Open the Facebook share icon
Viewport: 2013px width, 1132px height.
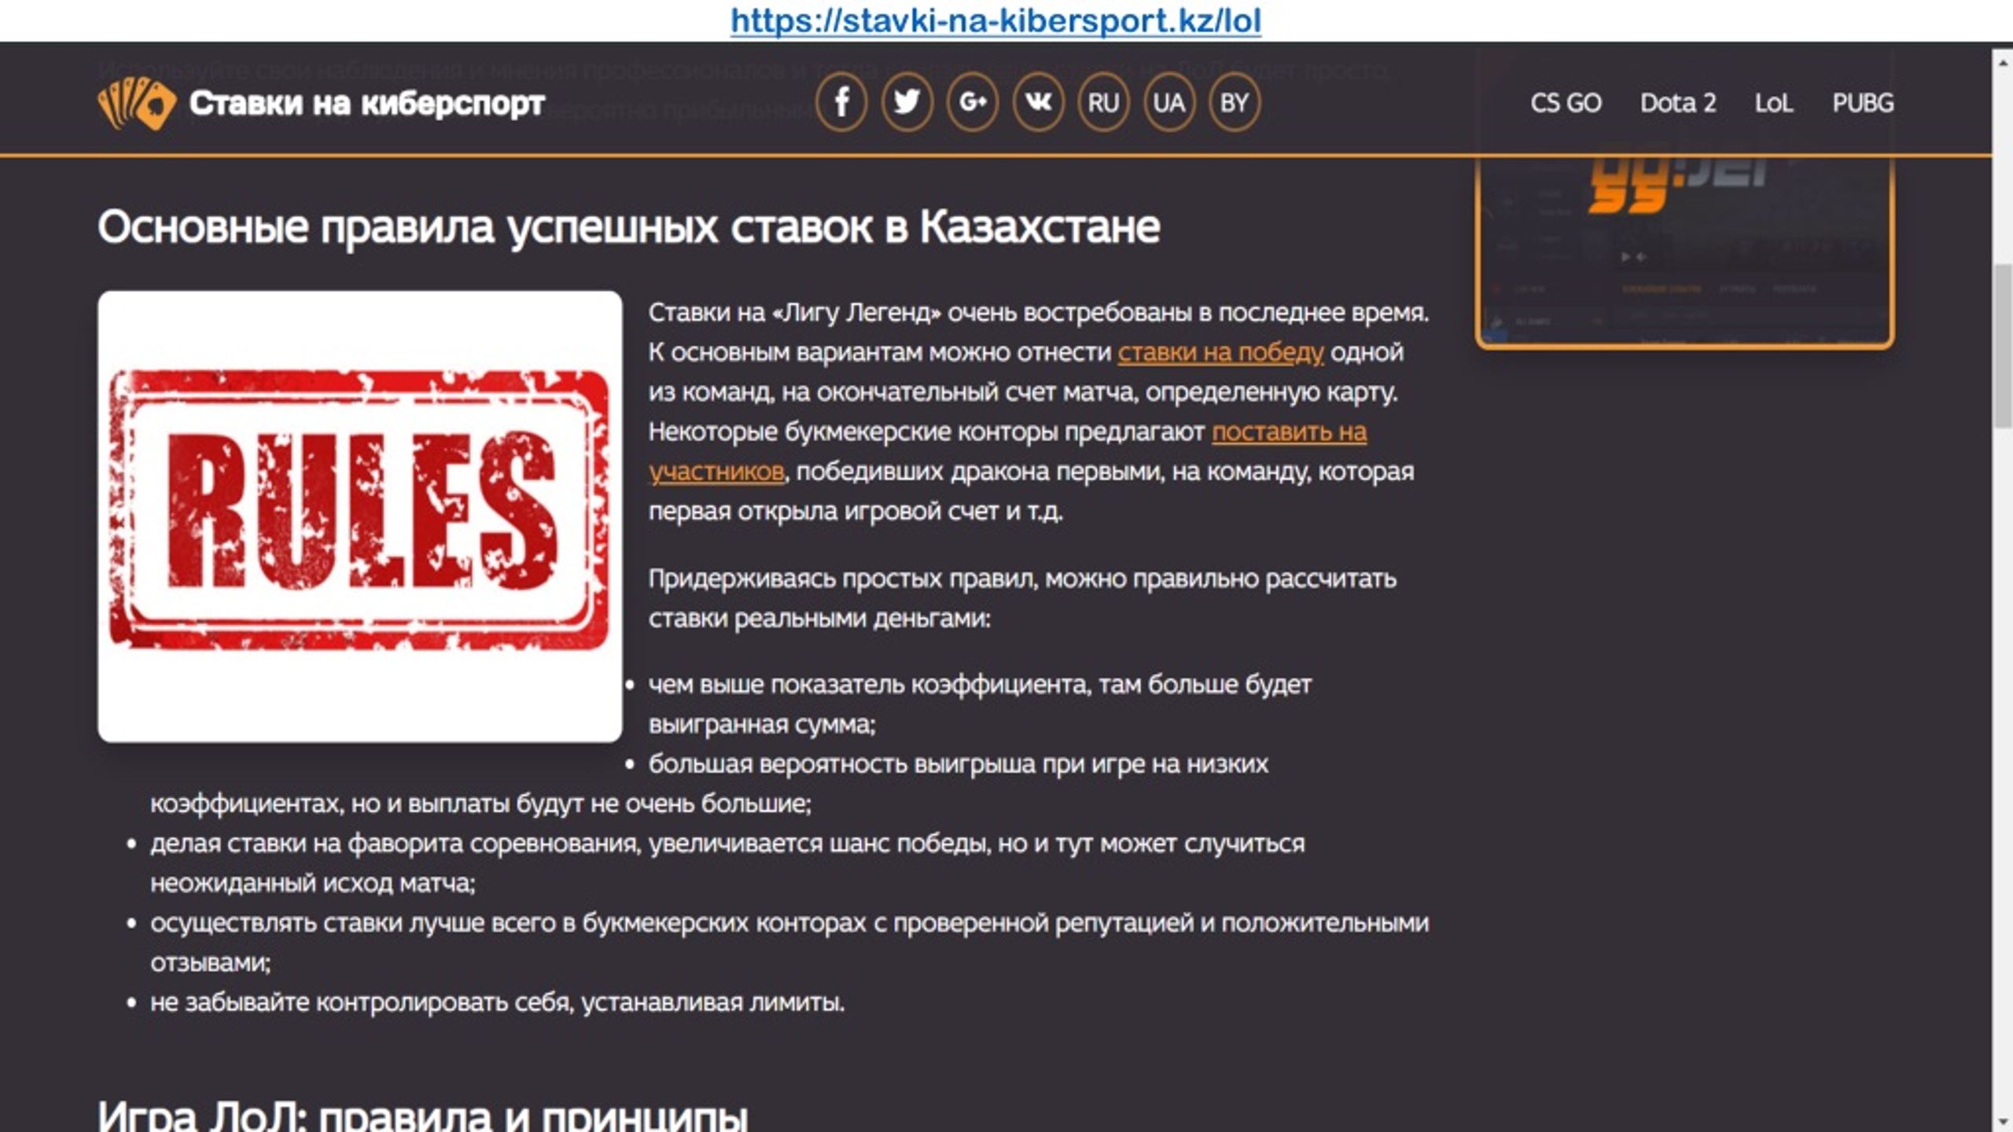pyautogui.click(x=841, y=102)
